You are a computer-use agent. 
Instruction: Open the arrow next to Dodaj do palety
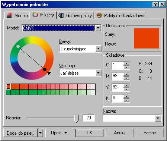click(x=40, y=133)
